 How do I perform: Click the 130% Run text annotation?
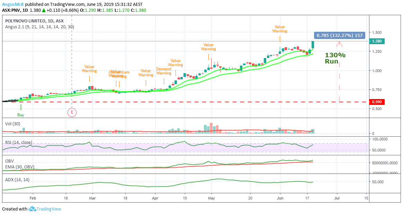335,58
